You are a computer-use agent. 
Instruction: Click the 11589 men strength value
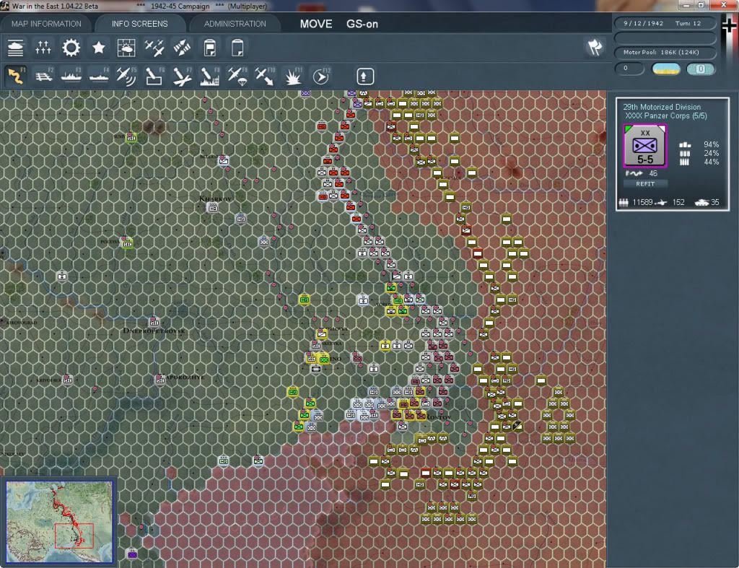point(642,202)
